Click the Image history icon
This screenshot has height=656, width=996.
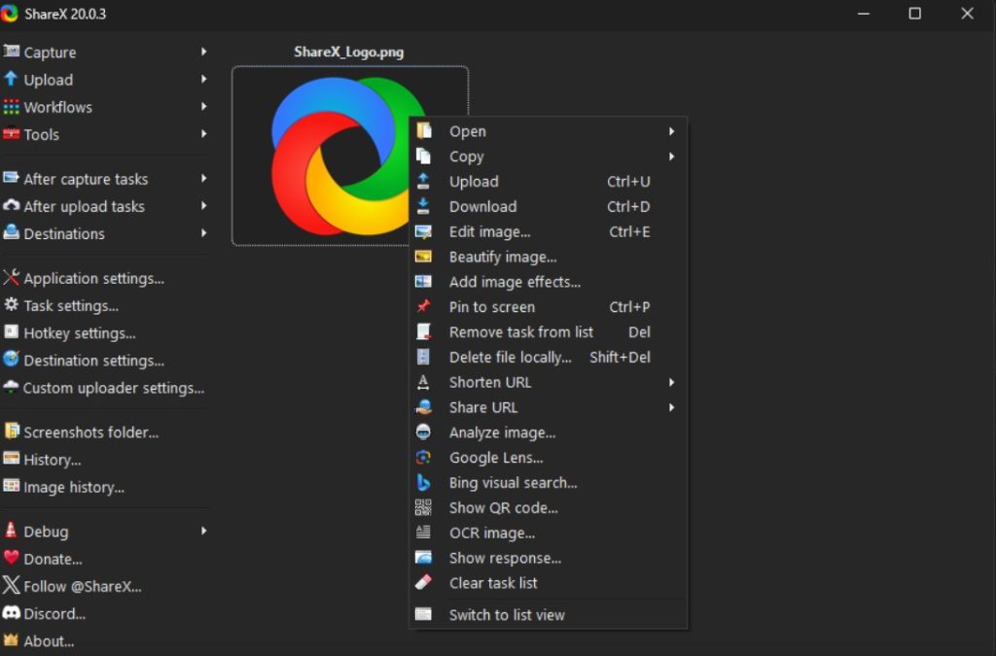tap(11, 486)
